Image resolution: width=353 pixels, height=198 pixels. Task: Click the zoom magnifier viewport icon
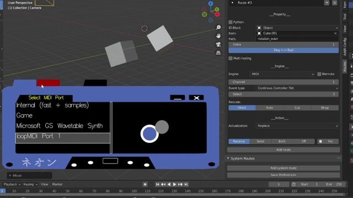click(x=218, y=28)
